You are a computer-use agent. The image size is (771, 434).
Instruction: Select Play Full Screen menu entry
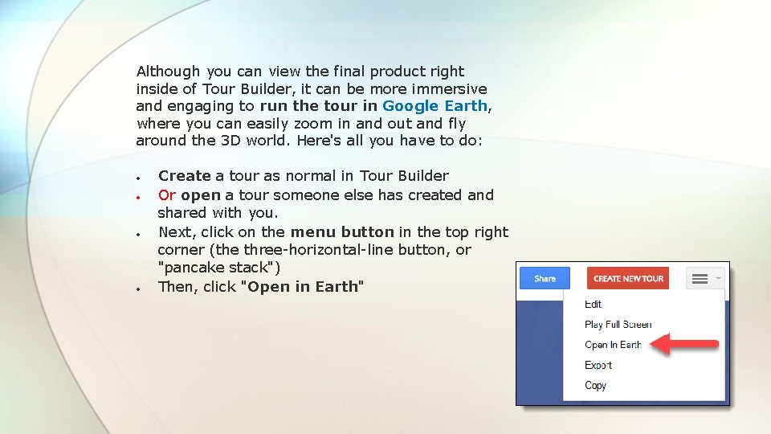pos(618,325)
